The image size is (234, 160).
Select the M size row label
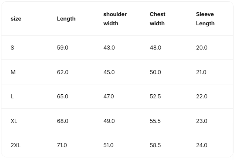coord(13,72)
